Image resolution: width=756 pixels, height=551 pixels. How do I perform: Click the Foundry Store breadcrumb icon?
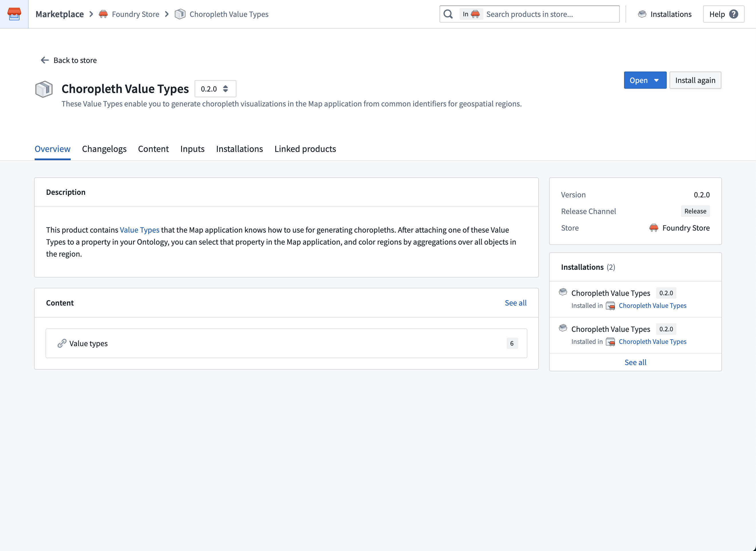click(103, 14)
